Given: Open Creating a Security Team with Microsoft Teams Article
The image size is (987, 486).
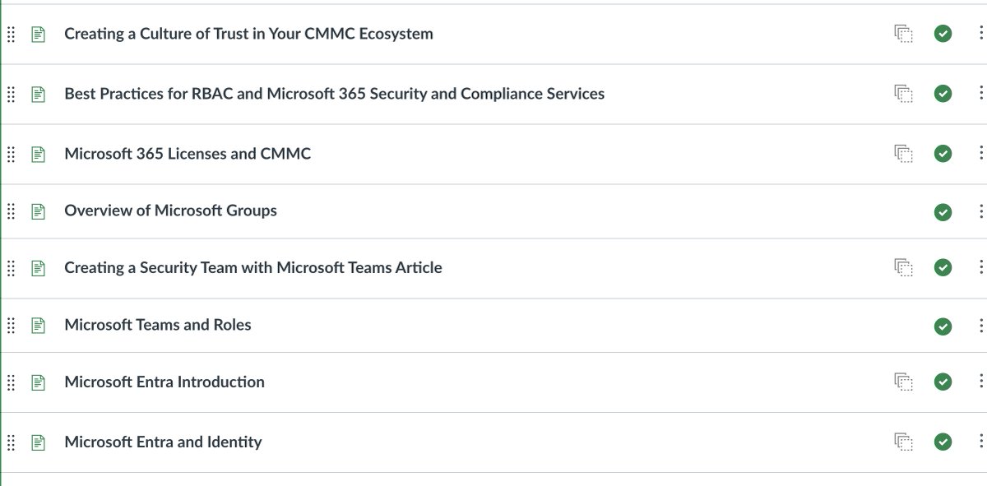Looking at the screenshot, I should tap(253, 267).
